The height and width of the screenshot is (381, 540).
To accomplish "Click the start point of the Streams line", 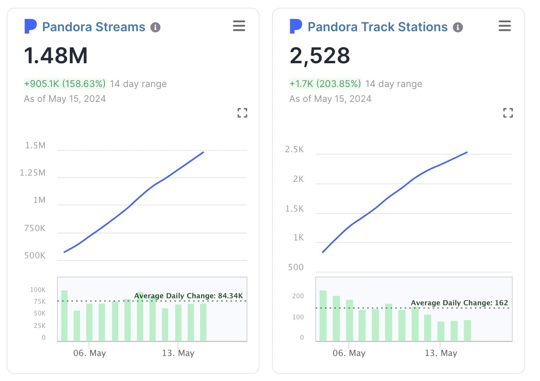I will 64,252.
